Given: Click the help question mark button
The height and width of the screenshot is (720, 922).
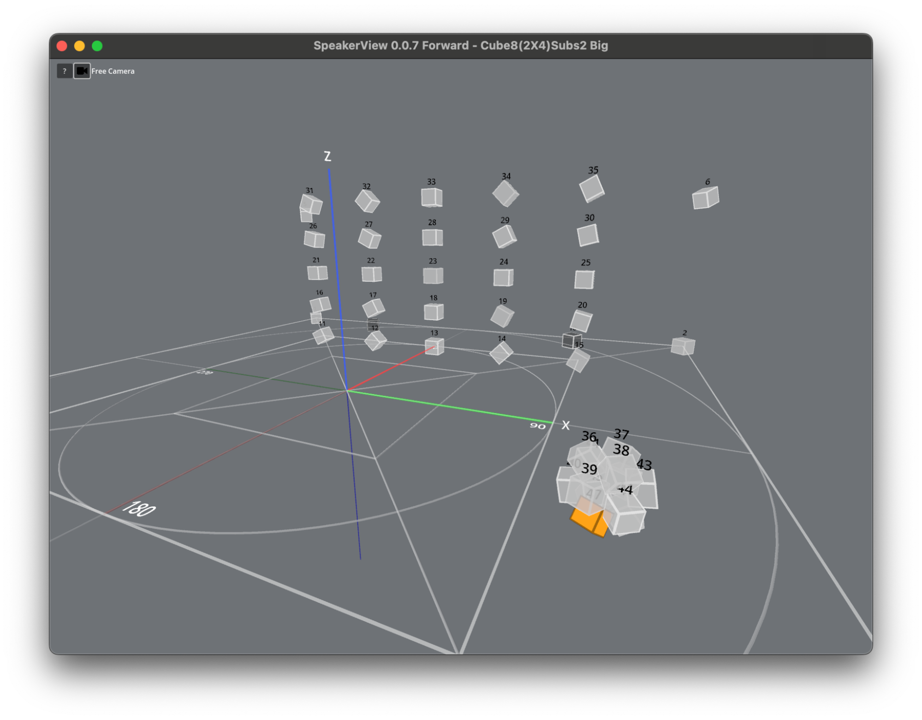Looking at the screenshot, I should pos(64,71).
